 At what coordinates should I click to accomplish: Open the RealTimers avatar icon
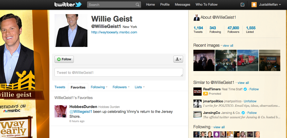(x=198, y=92)
